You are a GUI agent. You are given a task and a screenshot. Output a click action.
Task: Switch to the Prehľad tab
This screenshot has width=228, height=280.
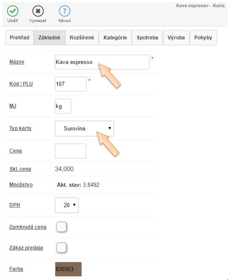point(19,38)
